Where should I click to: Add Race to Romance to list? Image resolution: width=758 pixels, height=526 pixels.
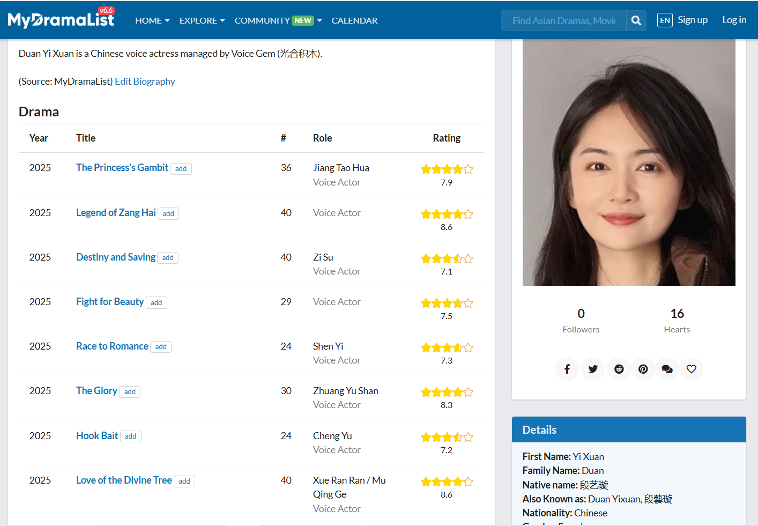click(161, 347)
